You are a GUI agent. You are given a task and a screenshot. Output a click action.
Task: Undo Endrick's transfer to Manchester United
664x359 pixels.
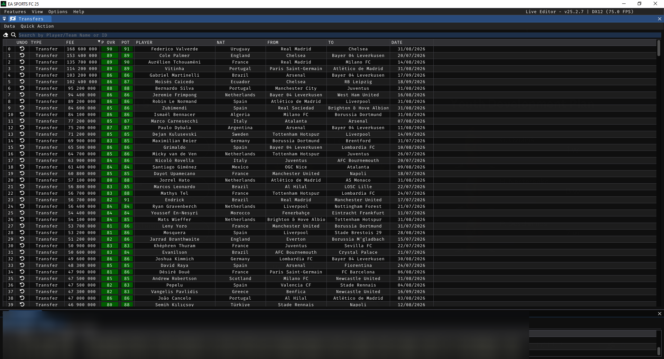22,200
